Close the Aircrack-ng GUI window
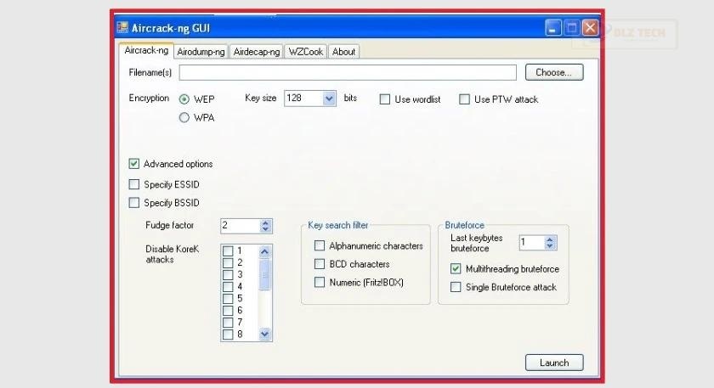The width and height of the screenshot is (714, 388). pyautogui.click(x=590, y=28)
